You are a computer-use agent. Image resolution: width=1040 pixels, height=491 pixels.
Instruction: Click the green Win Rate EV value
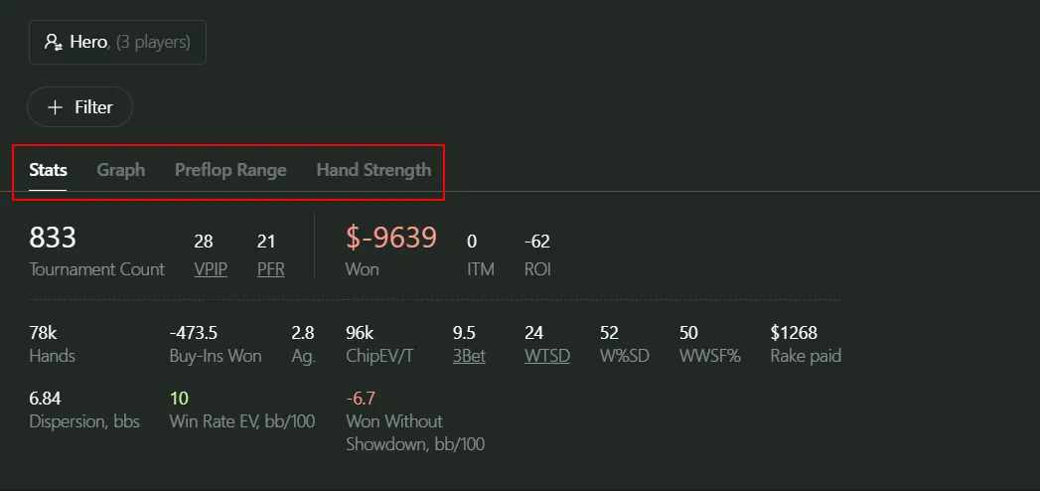point(179,399)
